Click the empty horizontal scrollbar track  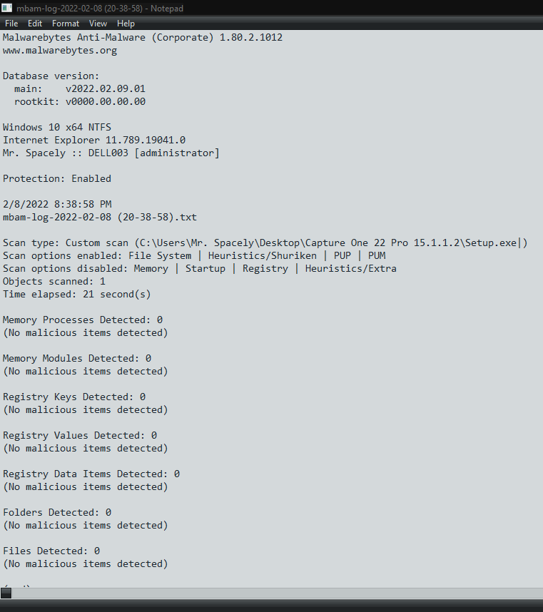click(277, 593)
